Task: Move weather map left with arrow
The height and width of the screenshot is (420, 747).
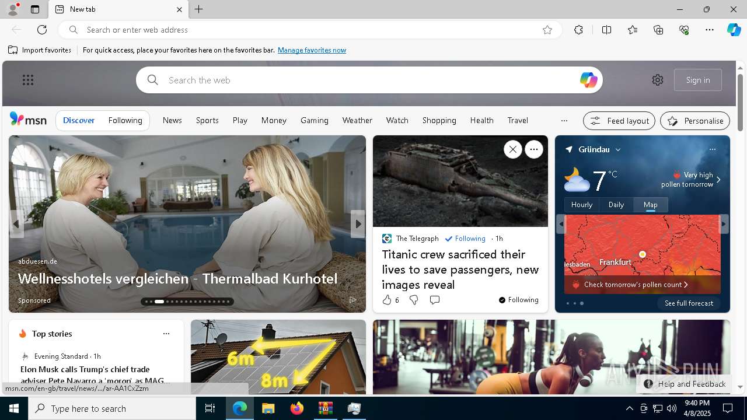Action: pyautogui.click(x=561, y=224)
